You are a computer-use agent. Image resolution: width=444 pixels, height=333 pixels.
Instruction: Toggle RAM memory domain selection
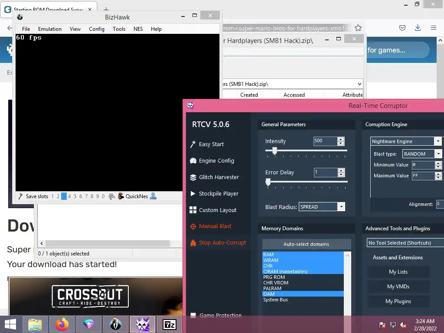tap(303, 254)
